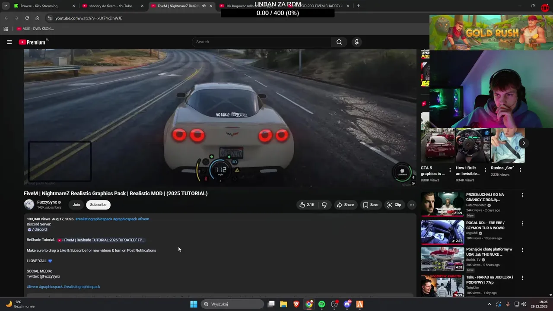
Task: Open Spotify from taskbar
Action: pyautogui.click(x=321, y=304)
